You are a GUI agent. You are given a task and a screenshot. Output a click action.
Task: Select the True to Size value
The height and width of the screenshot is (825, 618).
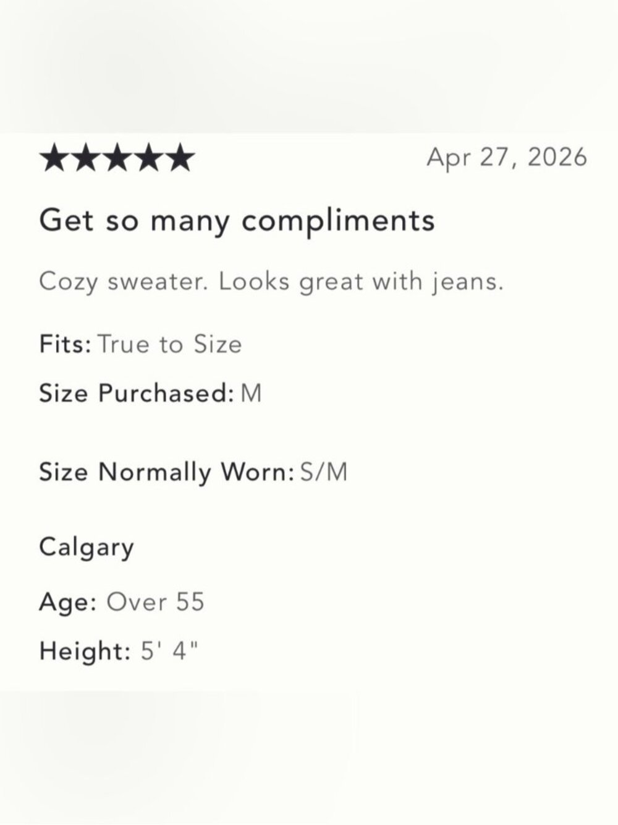pos(170,344)
